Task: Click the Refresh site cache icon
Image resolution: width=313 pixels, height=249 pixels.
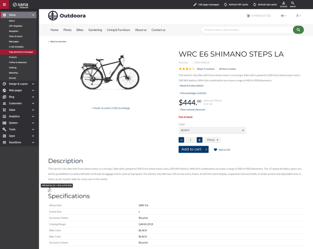Action: [x=255, y=5]
